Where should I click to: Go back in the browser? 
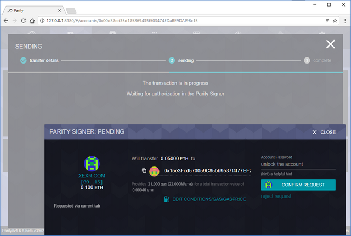(6, 21)
